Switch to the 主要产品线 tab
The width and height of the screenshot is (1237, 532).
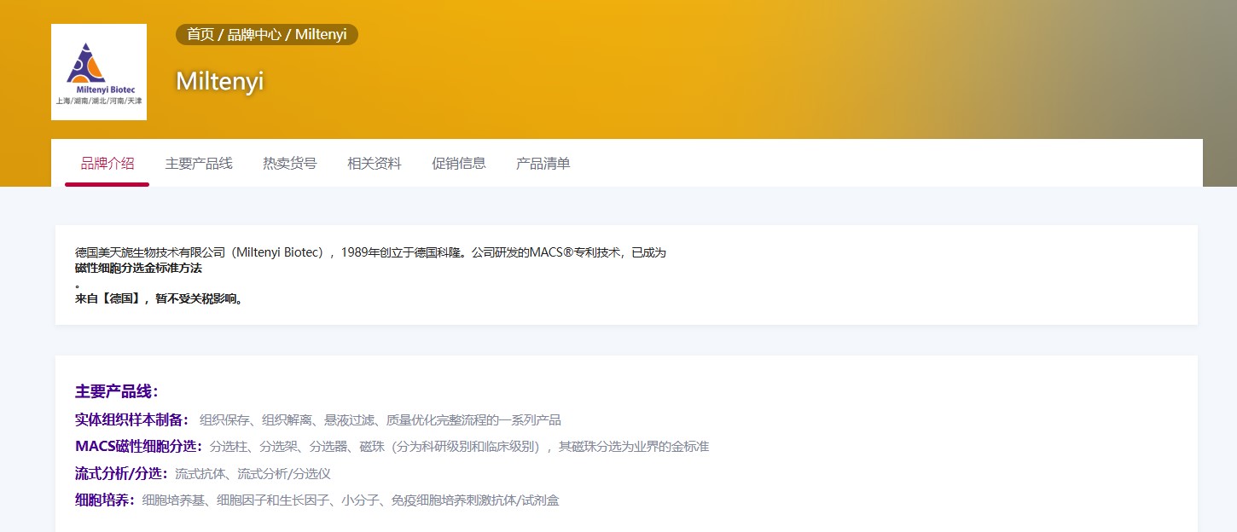pos(198,163)
